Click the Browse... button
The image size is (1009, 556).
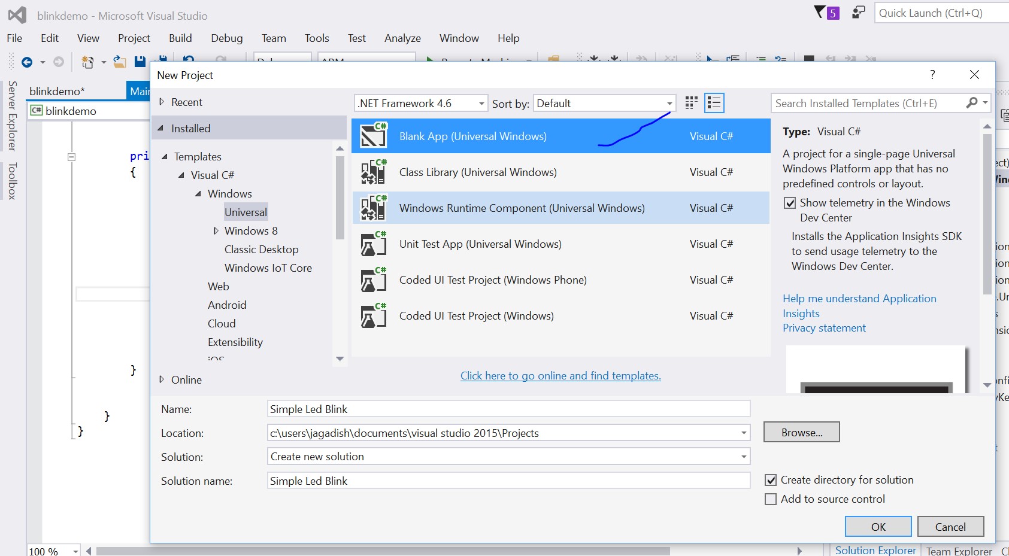click(802, 432)
